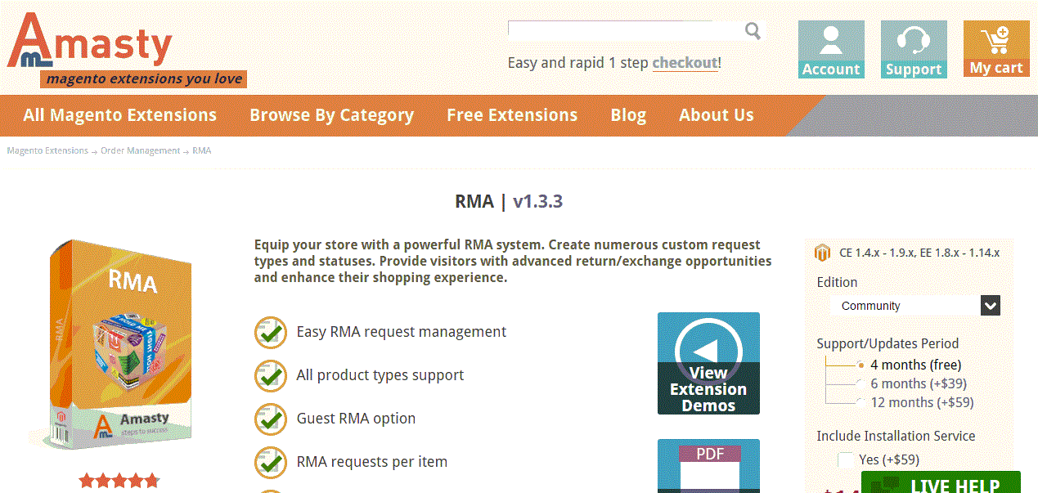The width and height of the screenshot is (1038, 493).
Task: Open the Free Extensions menu
Action: pyautogui.click(x=512, y=115)
